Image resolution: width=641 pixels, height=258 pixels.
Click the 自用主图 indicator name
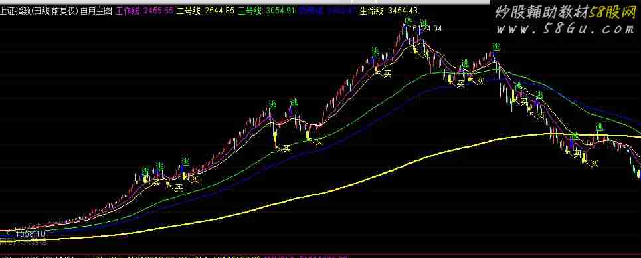(x=96, y=11)
